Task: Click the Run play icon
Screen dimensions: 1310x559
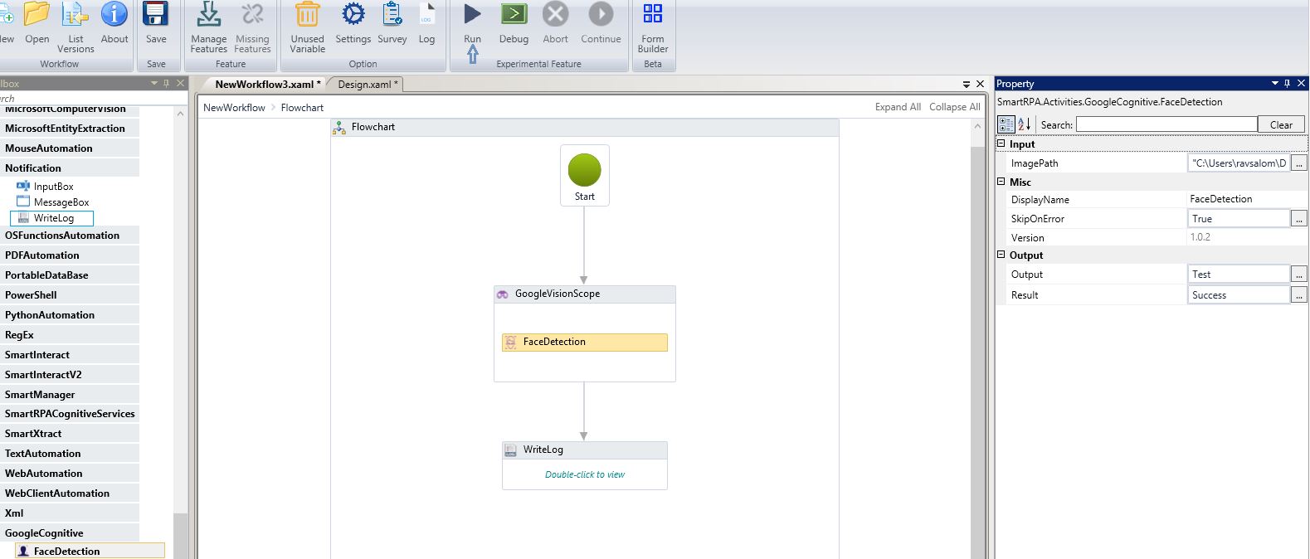Action: pyautogui.click(x=472, y=15)
